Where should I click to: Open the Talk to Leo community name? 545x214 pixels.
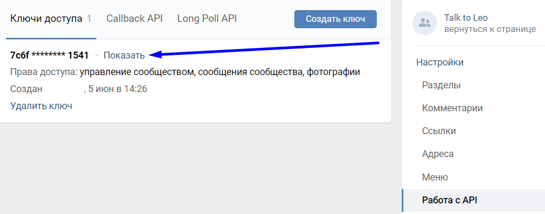(466, 18)
